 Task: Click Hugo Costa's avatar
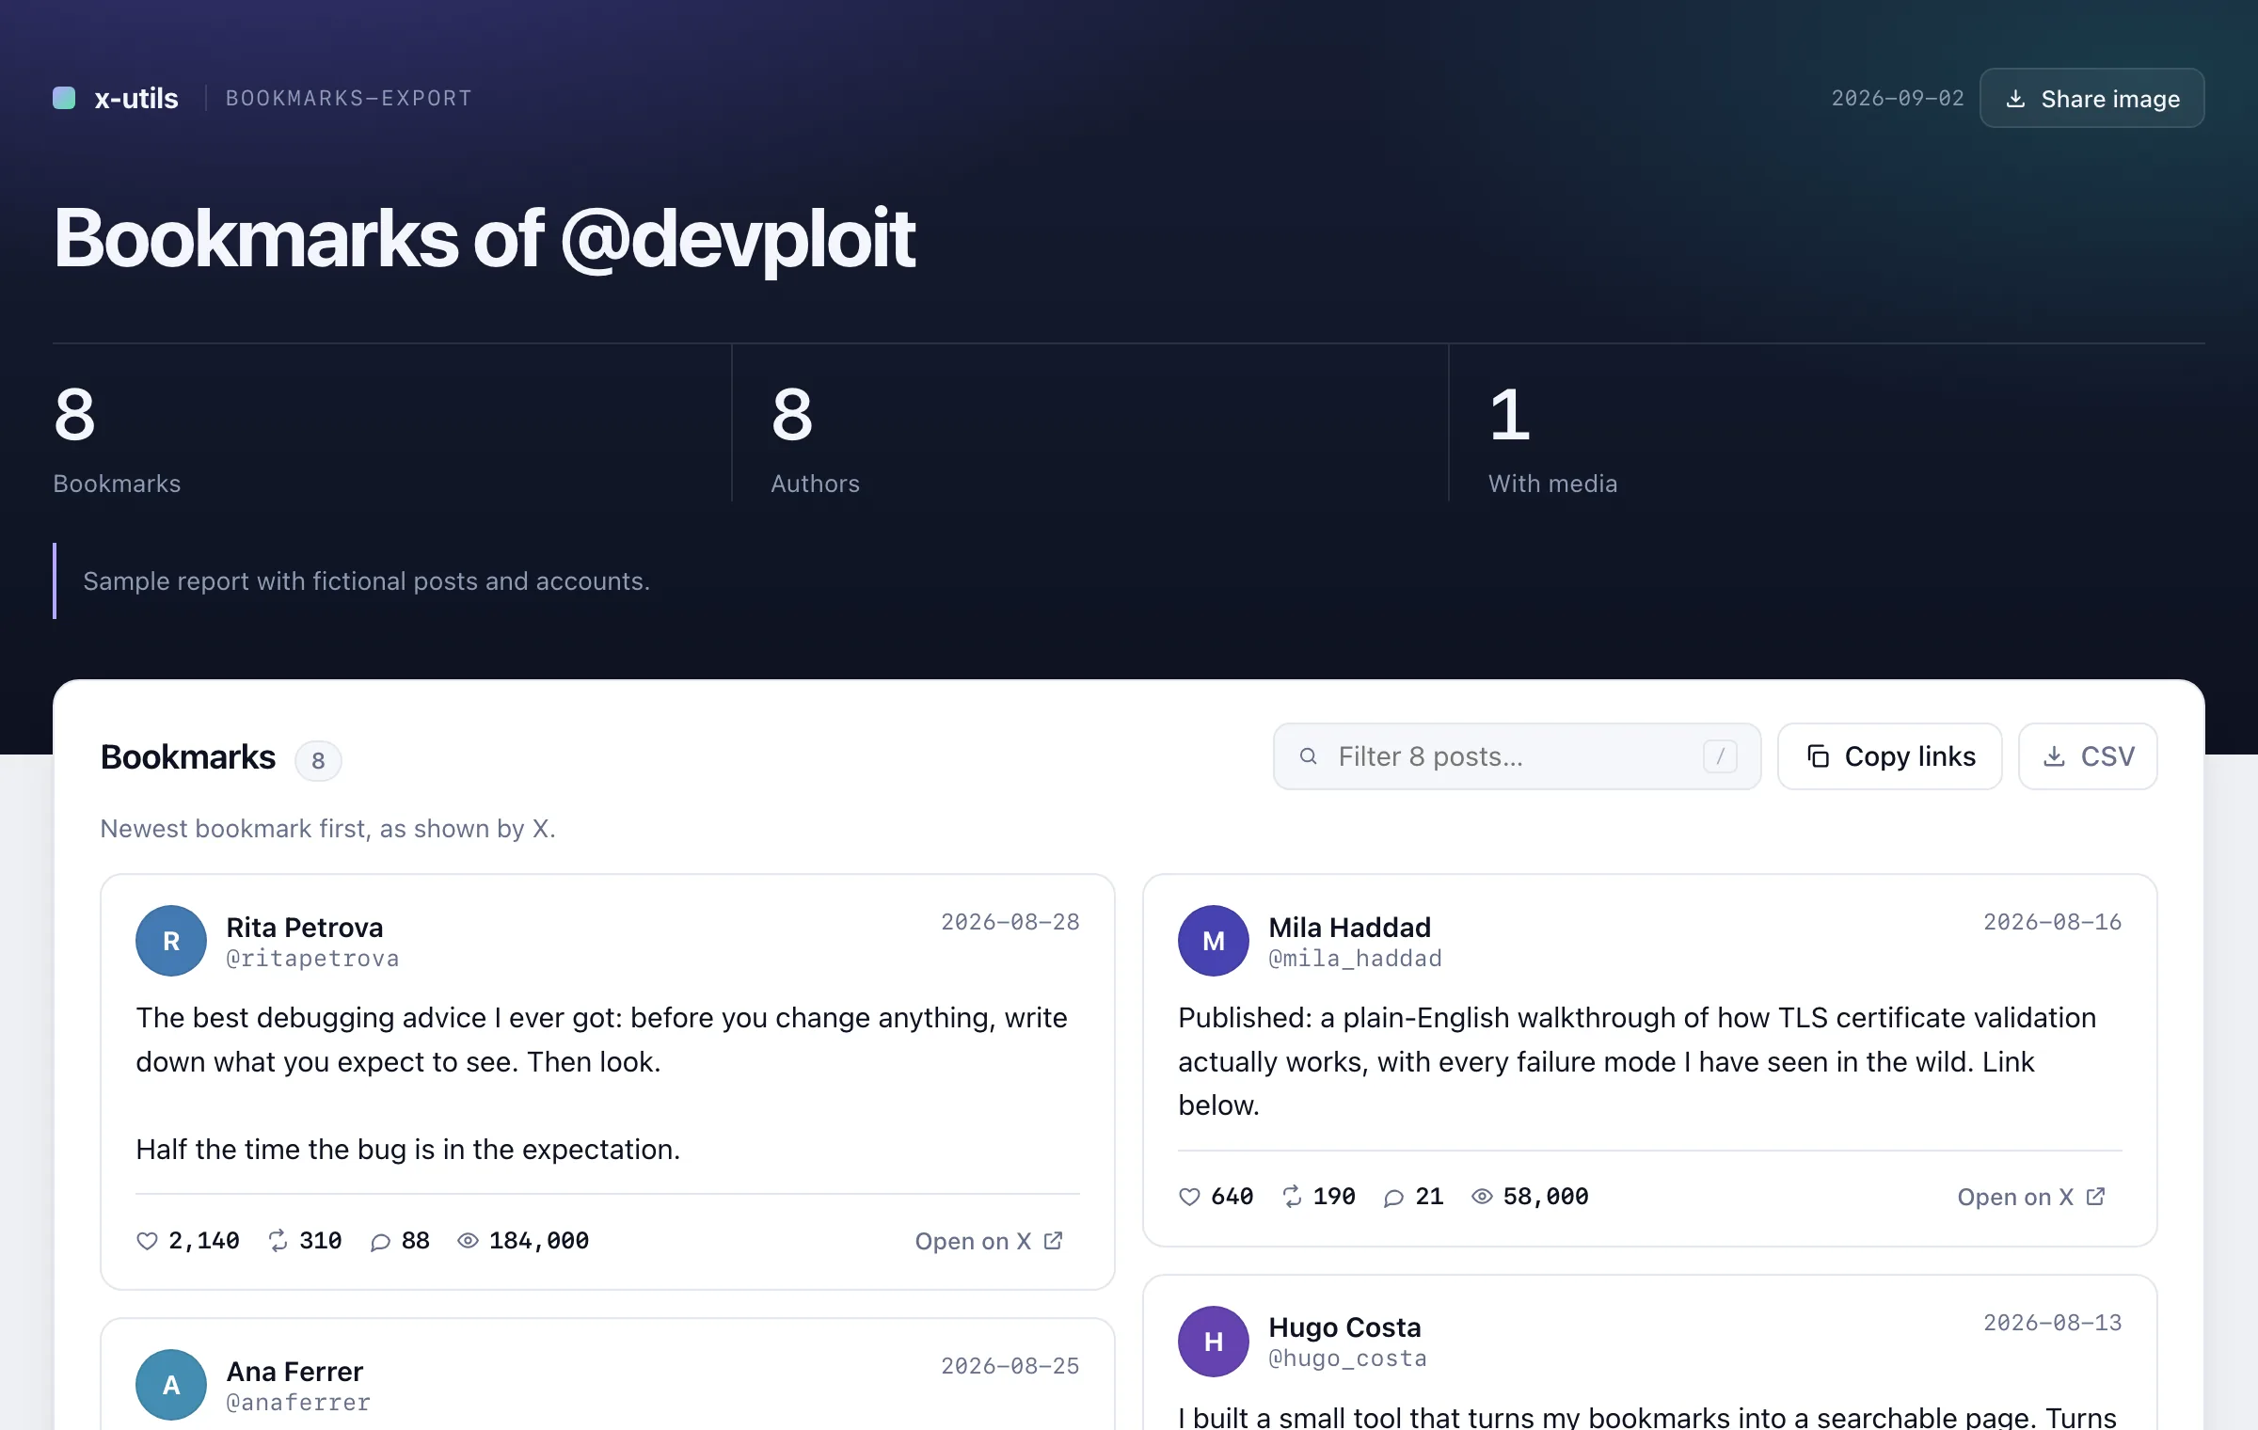click(x=1214, y=1342)
